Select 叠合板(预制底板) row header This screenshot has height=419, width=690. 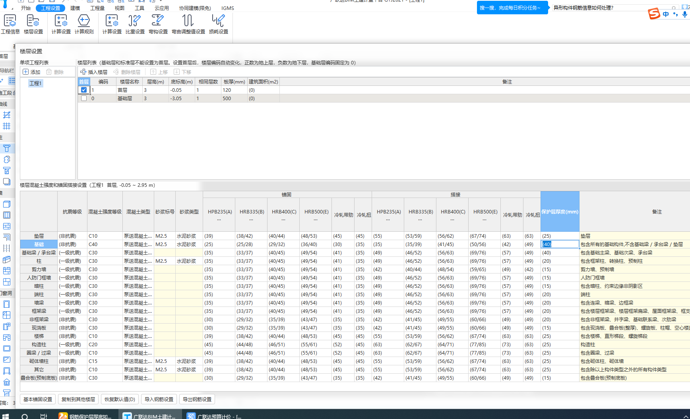pyautogui.click(x=39, y=378)
